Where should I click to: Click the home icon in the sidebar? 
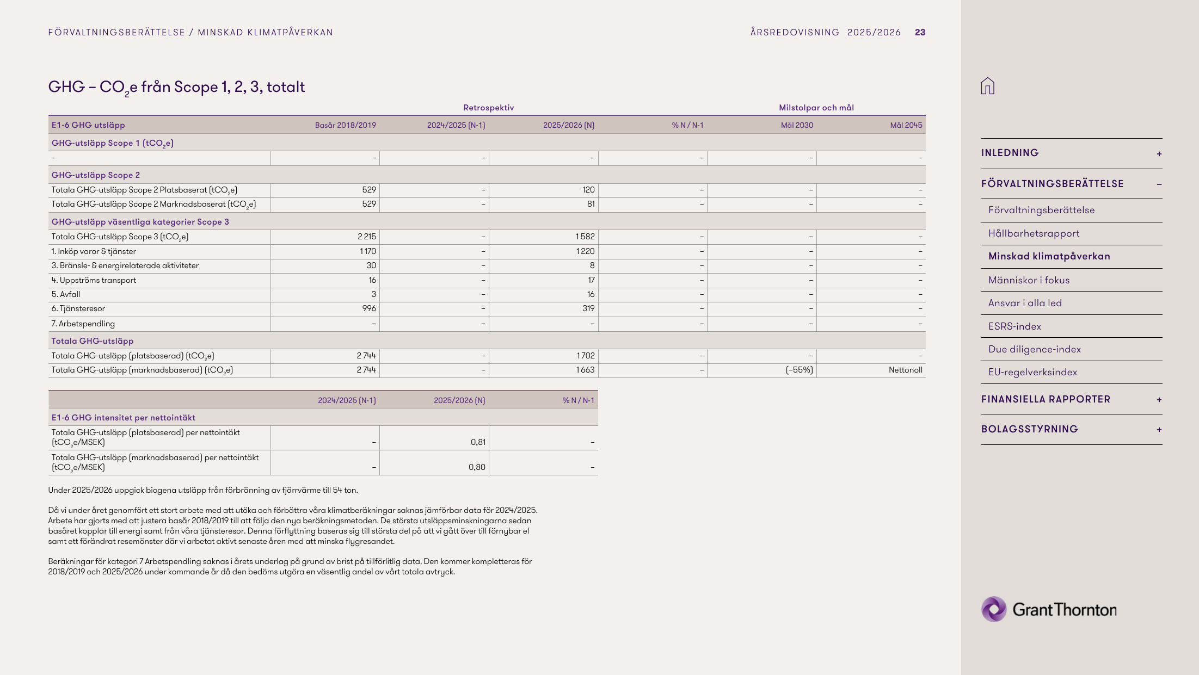tap(987, 86)
